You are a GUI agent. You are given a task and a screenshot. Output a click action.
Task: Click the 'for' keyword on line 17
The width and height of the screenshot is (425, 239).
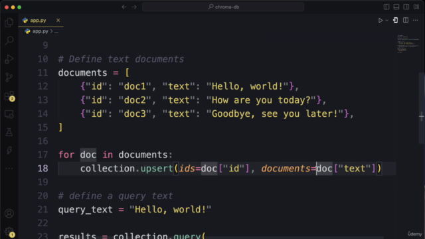[66, 155]
